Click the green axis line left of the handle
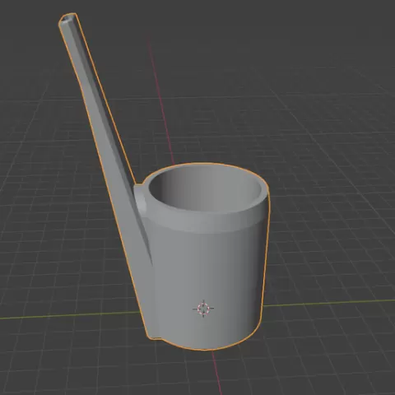The image size is (395, 395). [x=68, y=315]
